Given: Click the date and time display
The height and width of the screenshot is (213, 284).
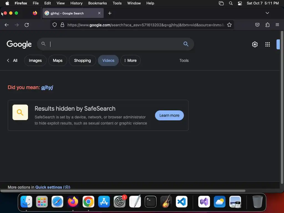Looking at the screenshot, I should 263,3.
